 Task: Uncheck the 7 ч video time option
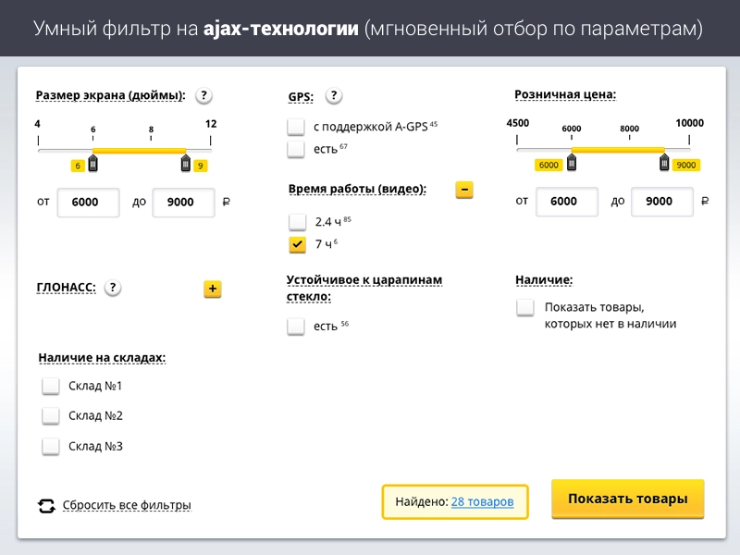click(297, 244)
